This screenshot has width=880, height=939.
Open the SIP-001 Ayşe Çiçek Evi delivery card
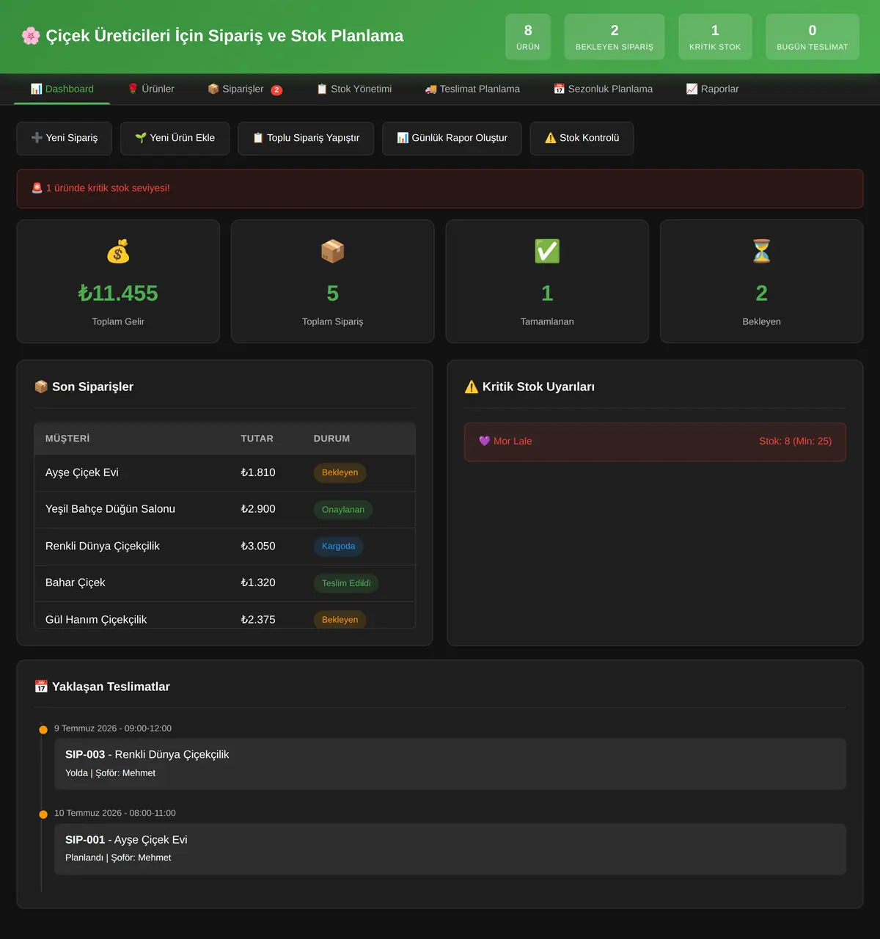click(450, 849)
